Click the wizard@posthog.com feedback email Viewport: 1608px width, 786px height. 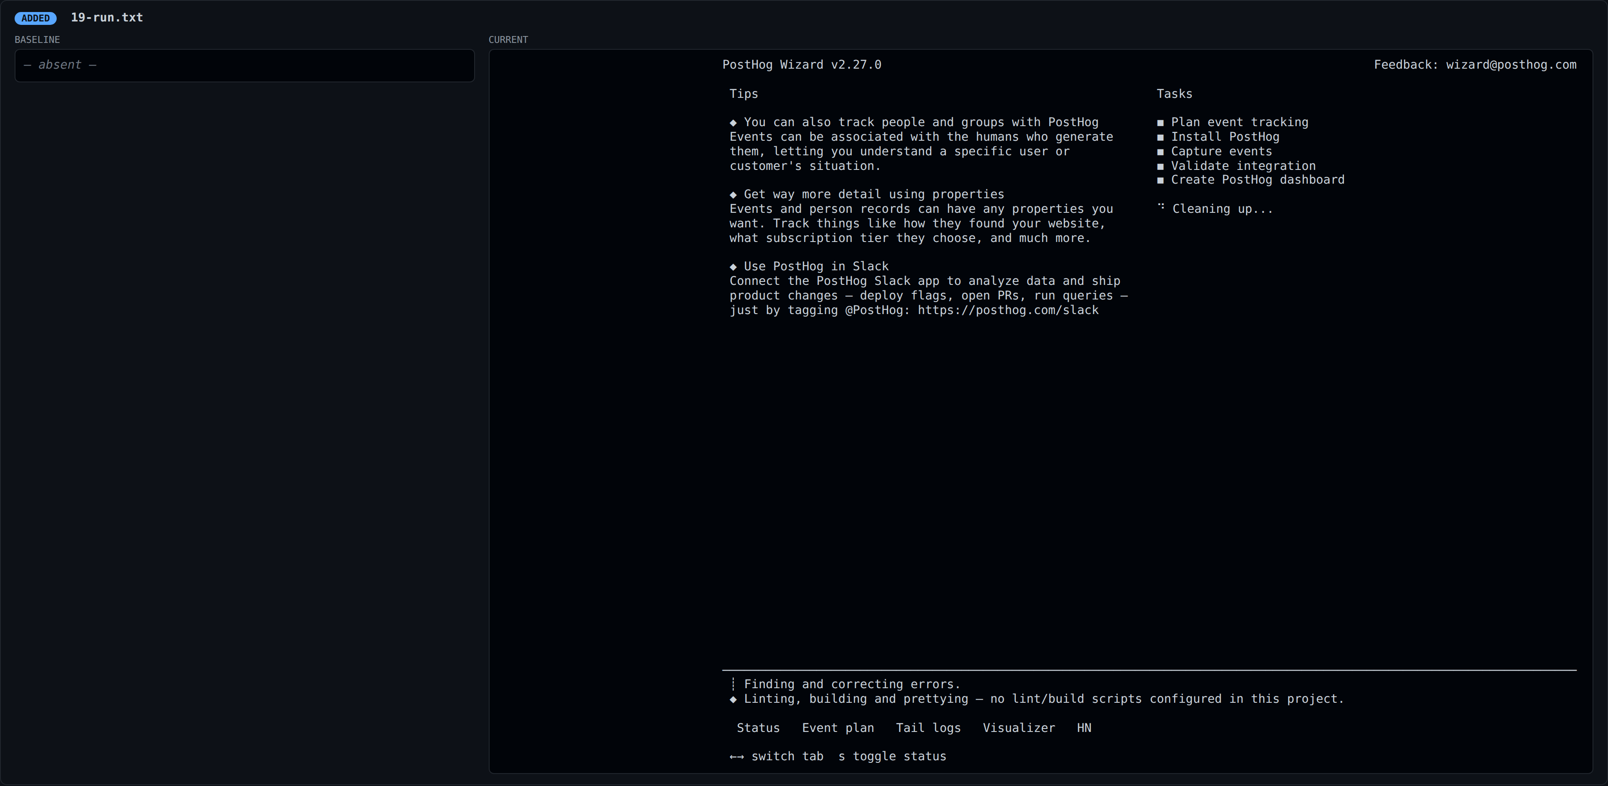(1511, 65)
